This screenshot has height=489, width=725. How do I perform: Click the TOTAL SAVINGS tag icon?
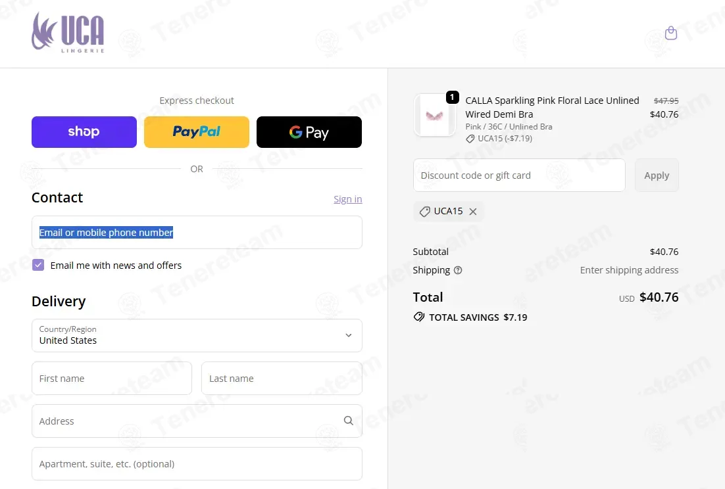click(419, 317)
